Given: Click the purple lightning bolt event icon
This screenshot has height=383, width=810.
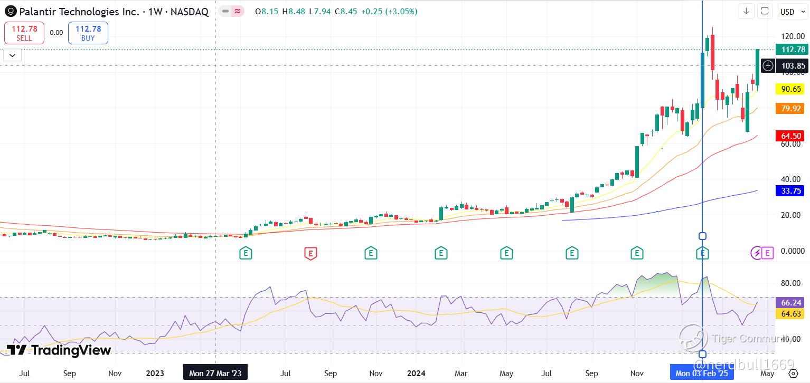Looking at the screenshot, I should click(x=757, y=253).
